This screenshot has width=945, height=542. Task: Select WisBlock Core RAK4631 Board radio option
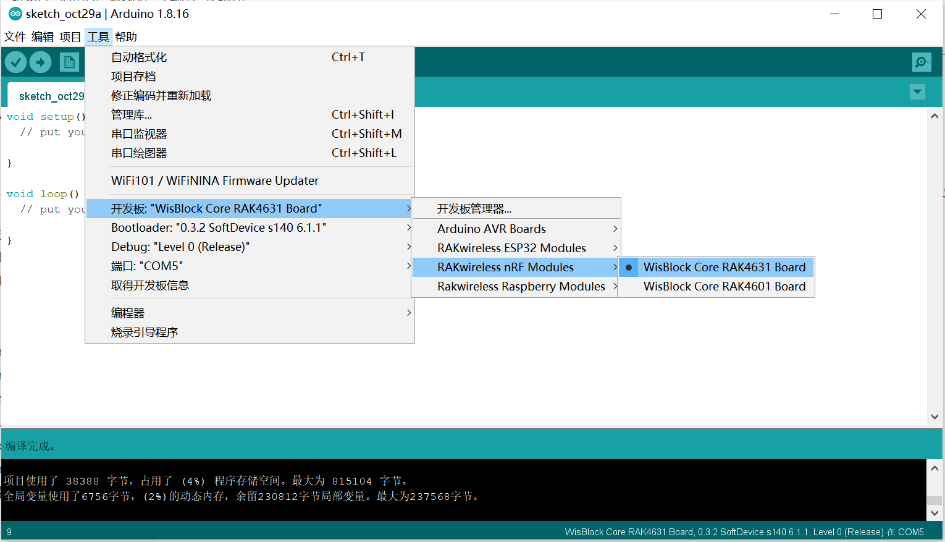716,267
